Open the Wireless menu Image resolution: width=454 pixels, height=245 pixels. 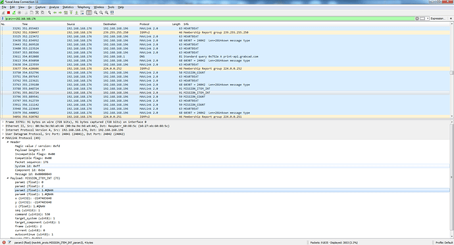coord(99,7)
